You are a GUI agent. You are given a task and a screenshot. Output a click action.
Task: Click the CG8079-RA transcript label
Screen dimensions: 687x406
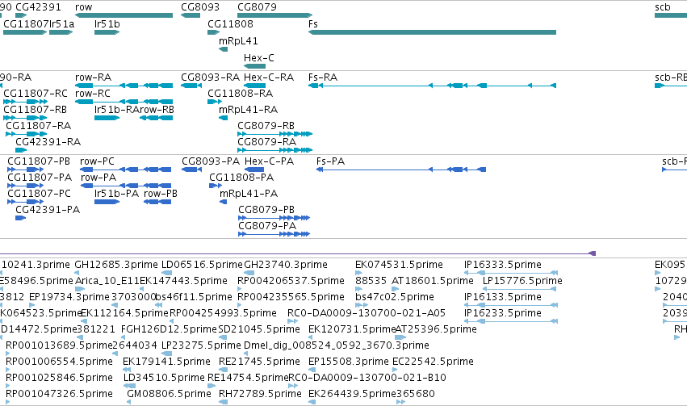[x=267, y=142]
